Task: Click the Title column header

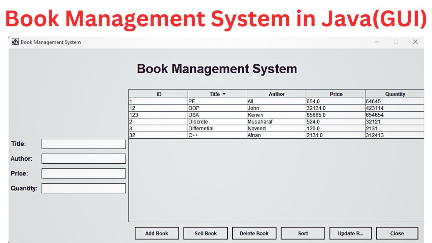Action: [x=217, y=94]
